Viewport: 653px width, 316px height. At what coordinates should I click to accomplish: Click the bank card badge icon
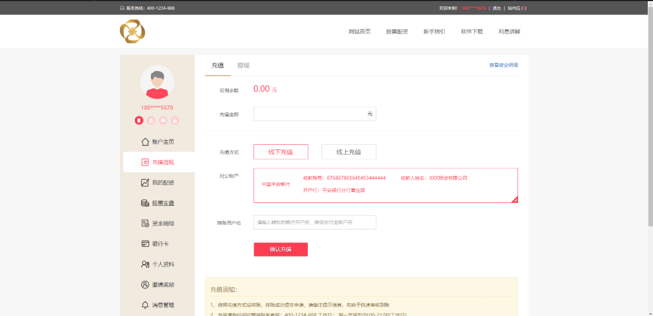click(163, 121)
